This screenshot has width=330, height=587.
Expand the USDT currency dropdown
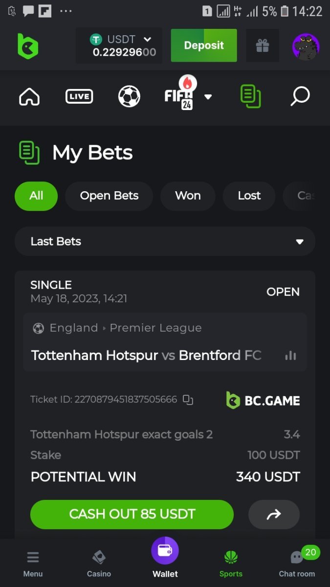(147, 39)
